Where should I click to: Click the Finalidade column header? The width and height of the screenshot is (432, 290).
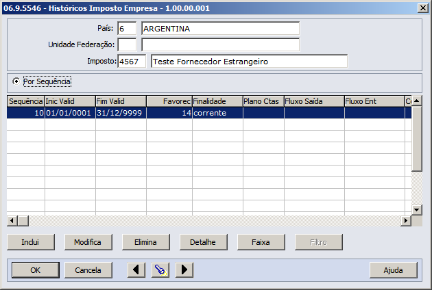coord(217,101)
